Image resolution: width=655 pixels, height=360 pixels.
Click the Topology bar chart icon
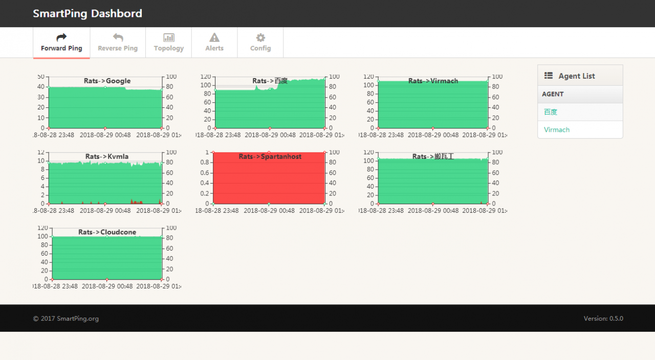[x=169, y=37]
